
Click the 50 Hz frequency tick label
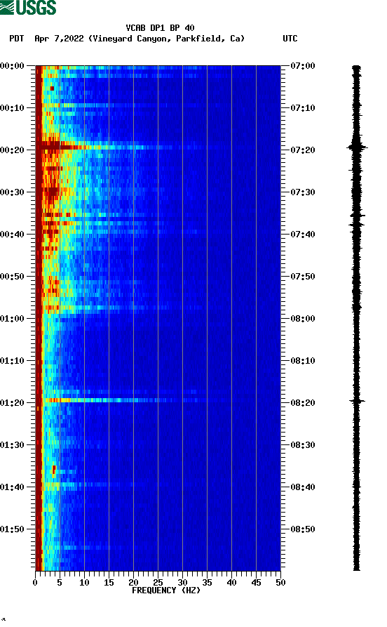tap(280, 583)
